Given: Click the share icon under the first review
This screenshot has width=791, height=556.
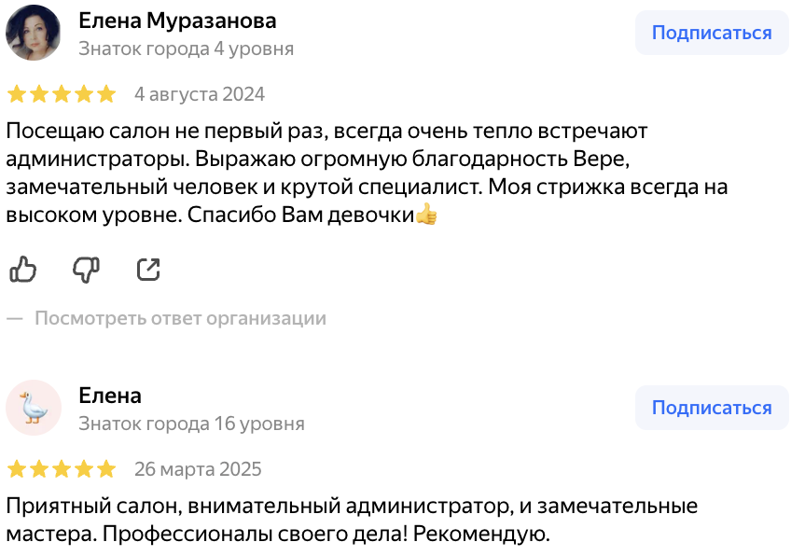Looking at the screenshot, I should [x=148, y=270].
